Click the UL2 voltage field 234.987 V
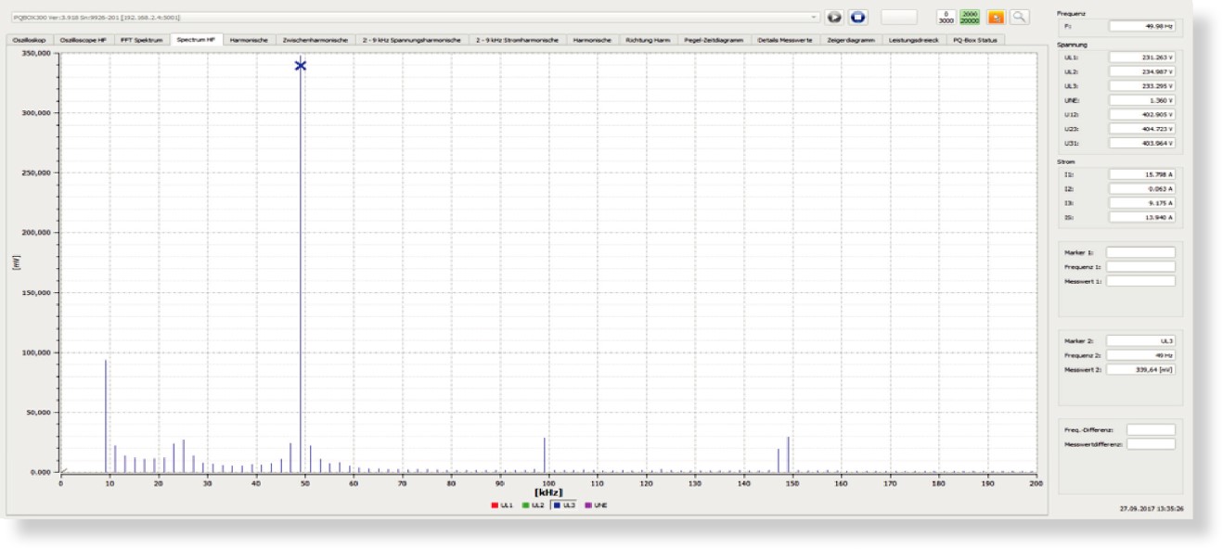Screen dimensions: 1223x549 click(x=1142, y=71)
